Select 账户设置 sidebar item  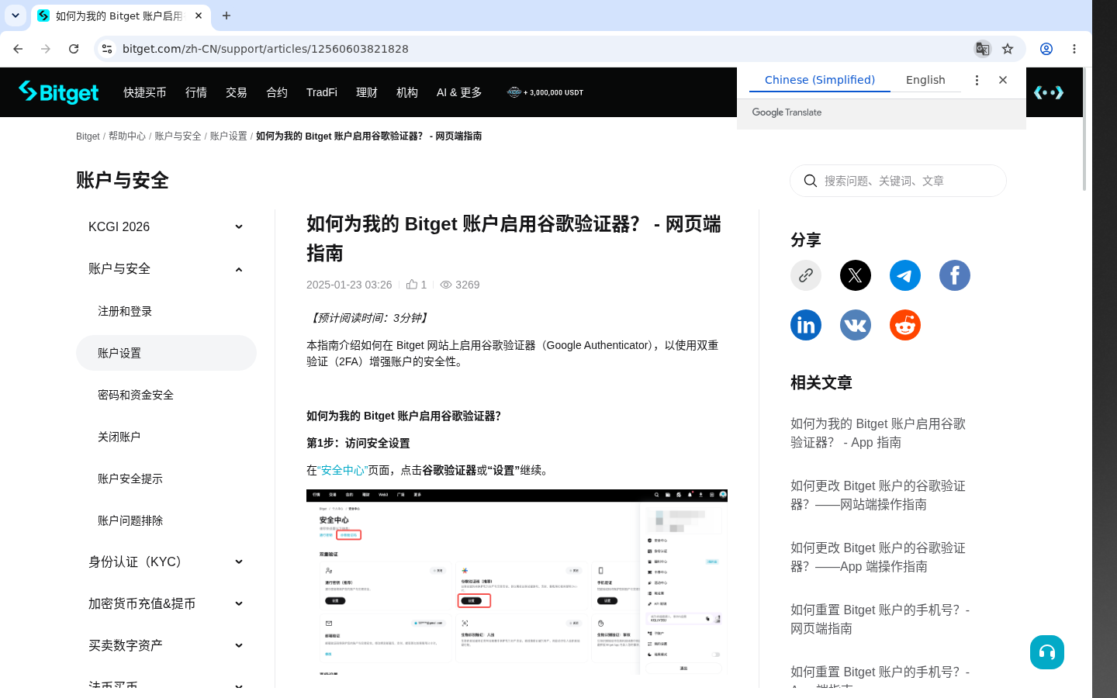166,353
